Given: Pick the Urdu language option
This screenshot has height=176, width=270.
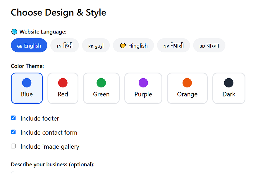Looking at the screenshot, I should click(x=96, y=45).
